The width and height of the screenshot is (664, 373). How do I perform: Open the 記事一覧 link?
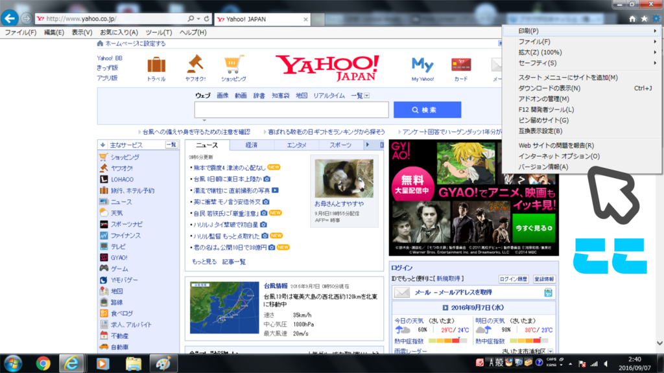tap(233, 262)
